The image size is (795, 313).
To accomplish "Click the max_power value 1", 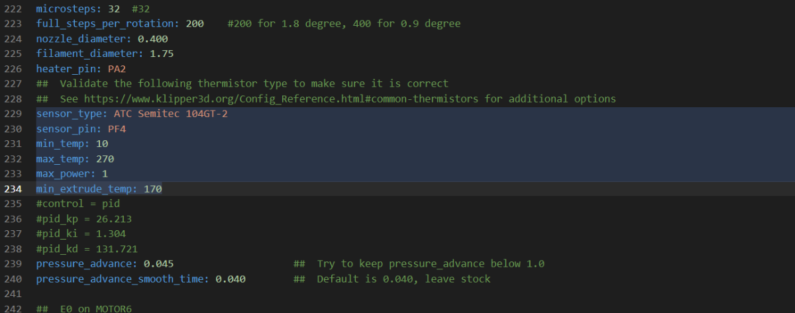I will pos(105,174).
